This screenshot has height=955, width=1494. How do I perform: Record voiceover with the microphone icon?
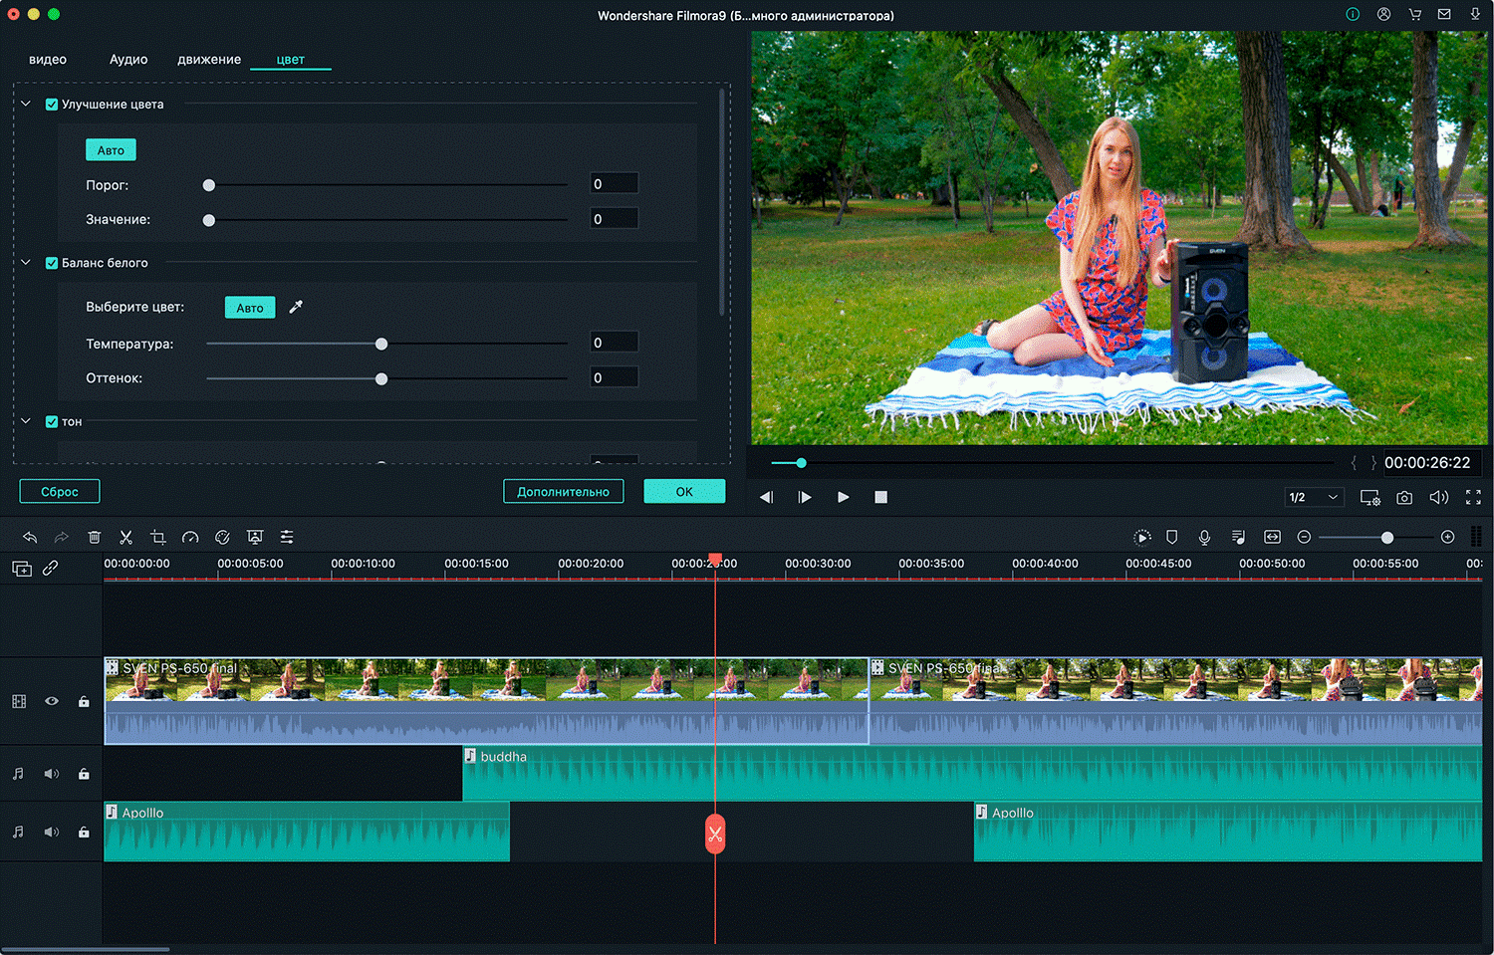pos(1205,537)
